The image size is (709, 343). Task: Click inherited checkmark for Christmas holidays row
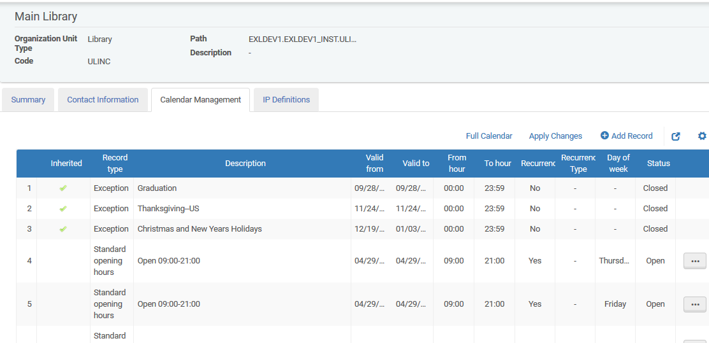tap(63, 229)
